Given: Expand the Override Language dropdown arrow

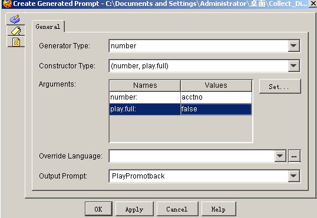Looking at the screenshot, I should point(280,156).
